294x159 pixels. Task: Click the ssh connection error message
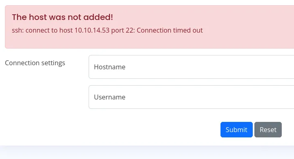[107, 30]
